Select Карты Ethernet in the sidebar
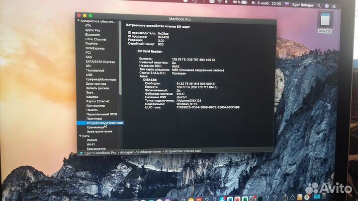This screenshot has width=358, height=201. coord(98,101)
